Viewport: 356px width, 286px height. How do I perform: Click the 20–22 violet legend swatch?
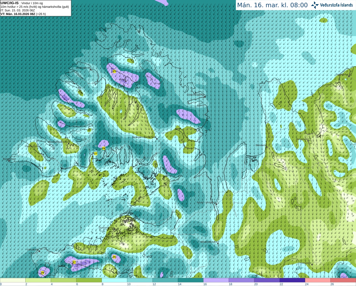267,280
